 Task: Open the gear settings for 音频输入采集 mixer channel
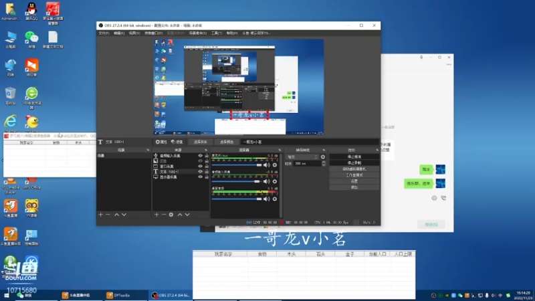[x=275, y=181]
